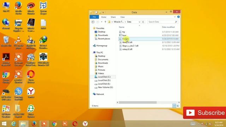Screen dimensions: 226x127
Task: Open the Recycle Bin on desktop
Action: pos(6,41)
